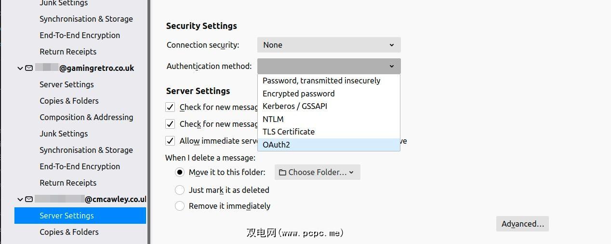Screen dimensions: 611x244
Task: Uncheck Allow immediate server notifications checkbox
Action: [x=170, y=141]
